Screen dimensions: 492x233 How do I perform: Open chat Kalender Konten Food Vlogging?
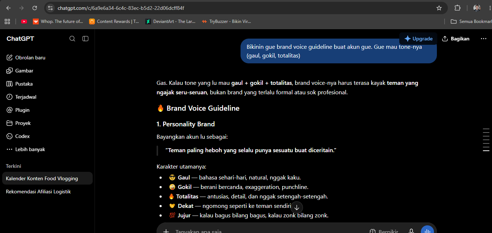pyautogui.click(x=47, y=178)
